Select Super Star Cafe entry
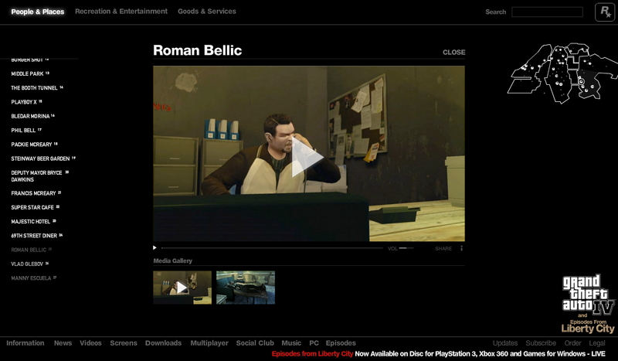This screenshot has height=361, width=618. (x=35, y=207)
